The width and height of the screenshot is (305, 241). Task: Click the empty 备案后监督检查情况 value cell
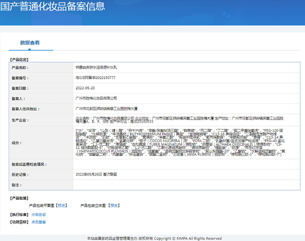tap(186, 164)
